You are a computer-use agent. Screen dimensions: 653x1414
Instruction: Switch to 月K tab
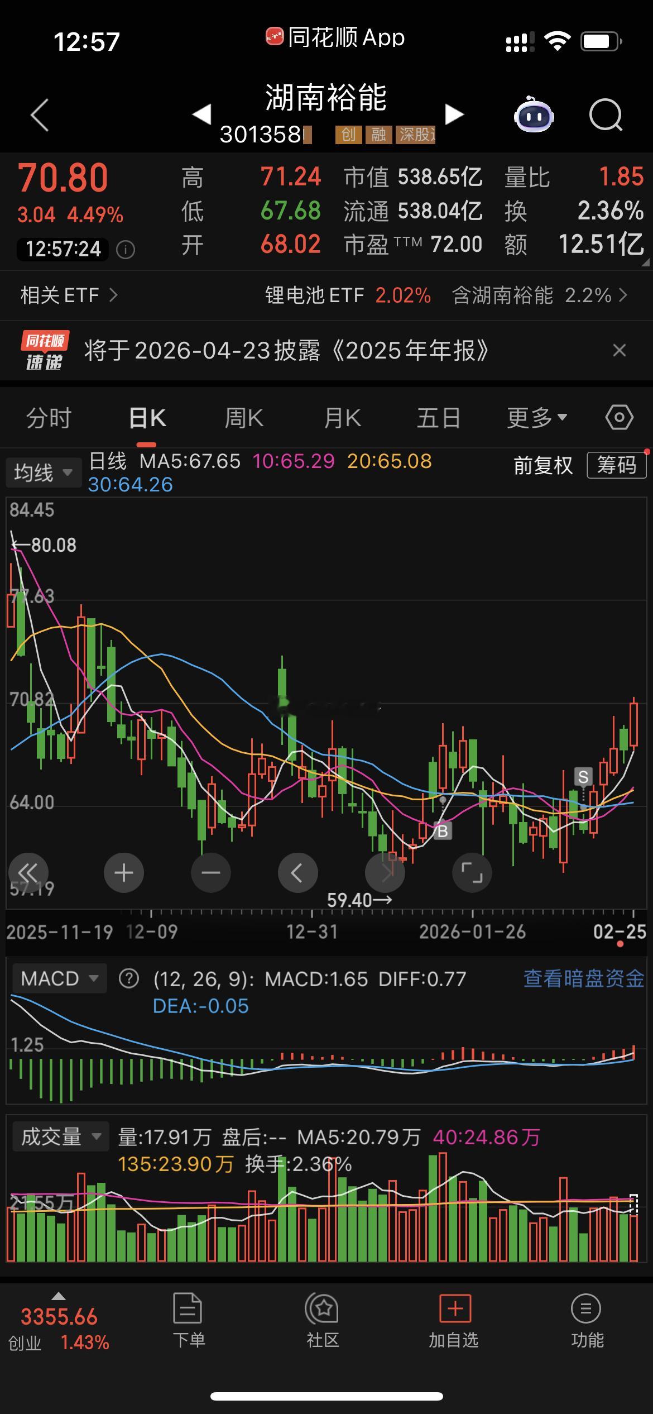(342, 418)
